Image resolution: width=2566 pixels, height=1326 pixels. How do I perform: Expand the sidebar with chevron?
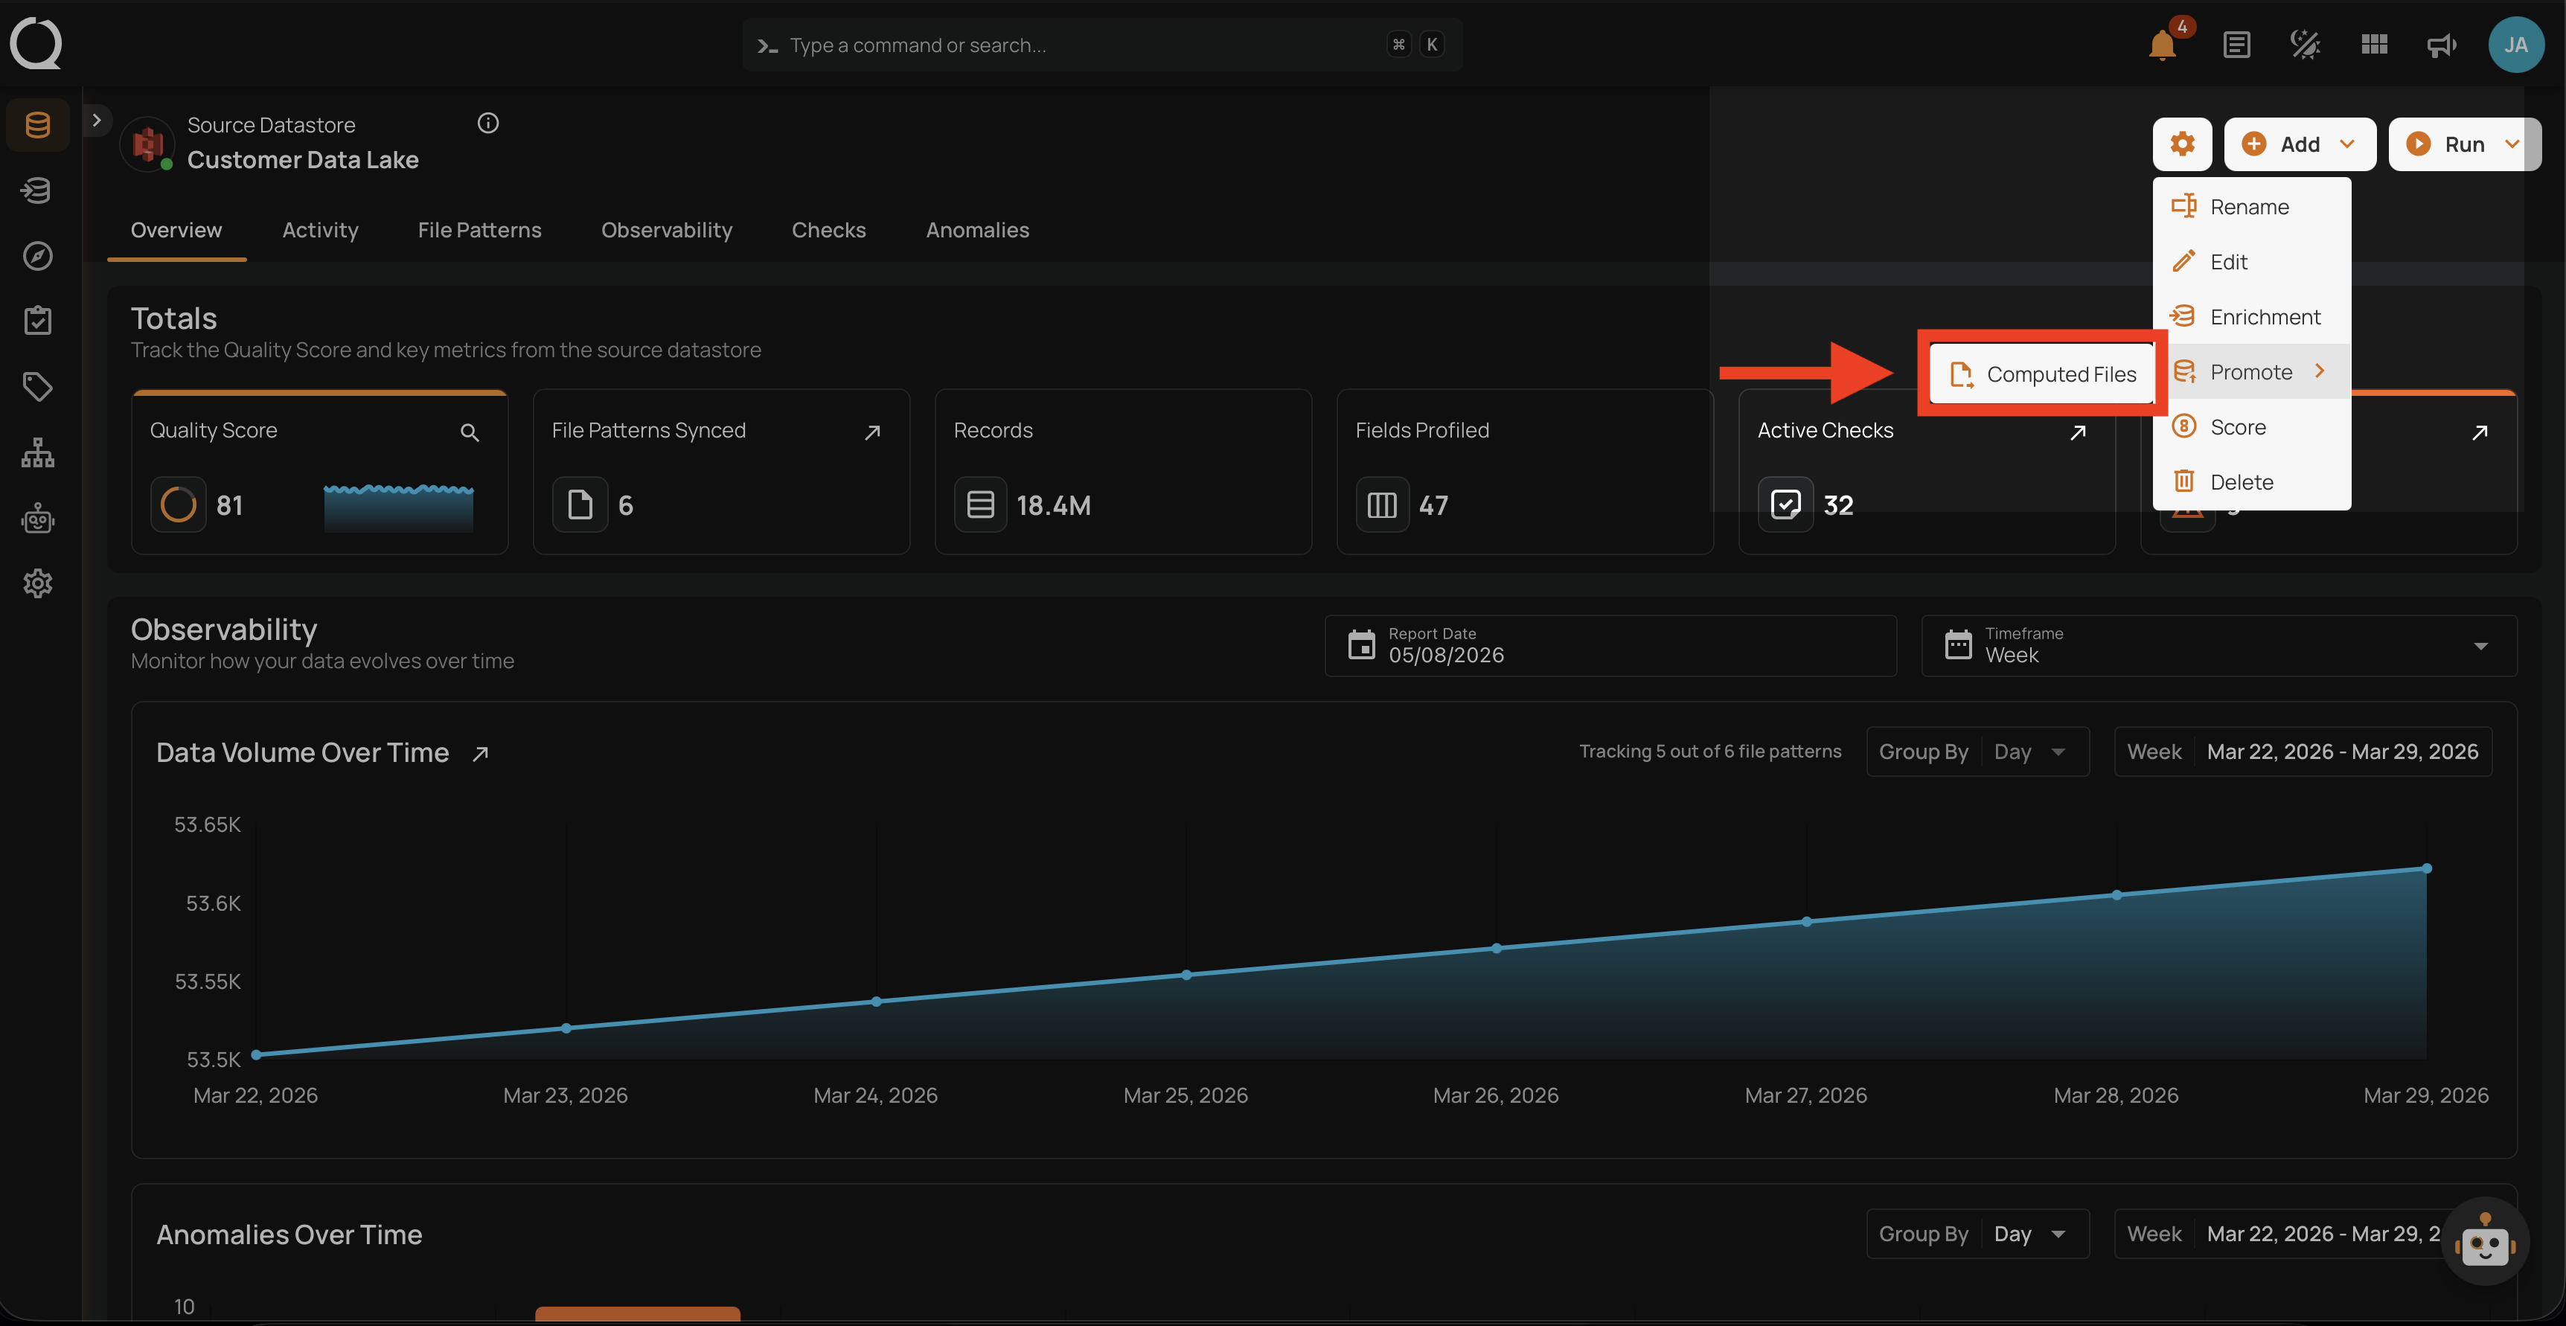pos(97,121)
